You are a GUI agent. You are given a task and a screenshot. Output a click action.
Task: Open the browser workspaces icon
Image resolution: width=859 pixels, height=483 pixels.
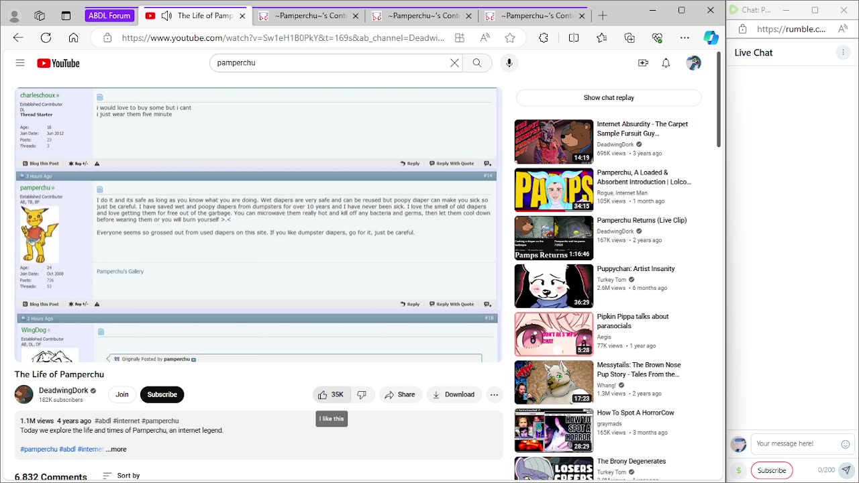40,15
